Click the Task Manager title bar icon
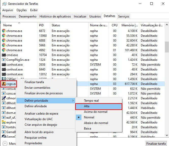The height and width of the screenshot is (146, 169). [4, 4]
